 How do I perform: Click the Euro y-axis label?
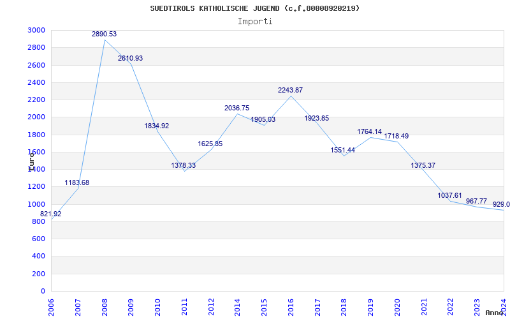point(31,162)
